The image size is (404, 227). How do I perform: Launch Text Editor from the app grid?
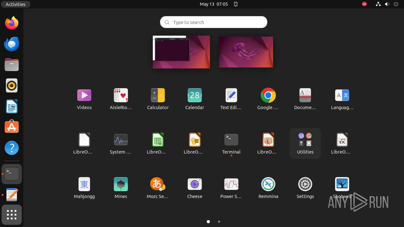point(231,99)
